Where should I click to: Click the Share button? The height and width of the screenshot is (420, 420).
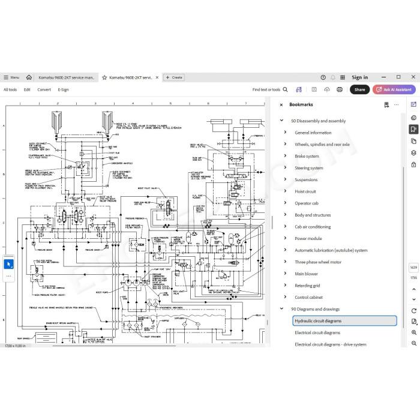point(360,90)
